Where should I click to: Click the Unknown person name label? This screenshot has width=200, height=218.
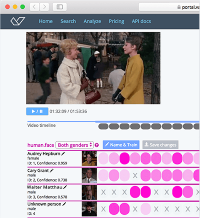pos(44,204)
